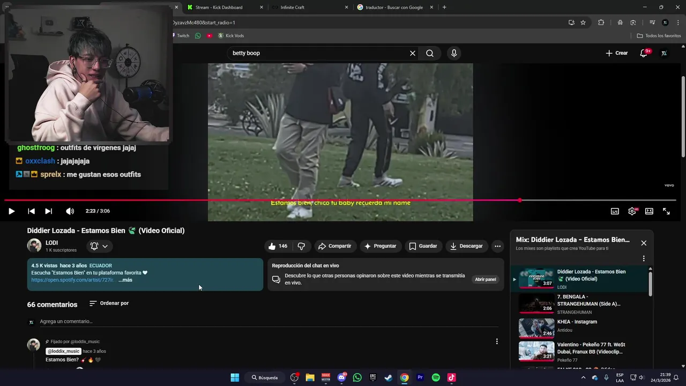Screen dimensions: 686x386
Task: Clear the betty boop search text
Action: point(413,53)
